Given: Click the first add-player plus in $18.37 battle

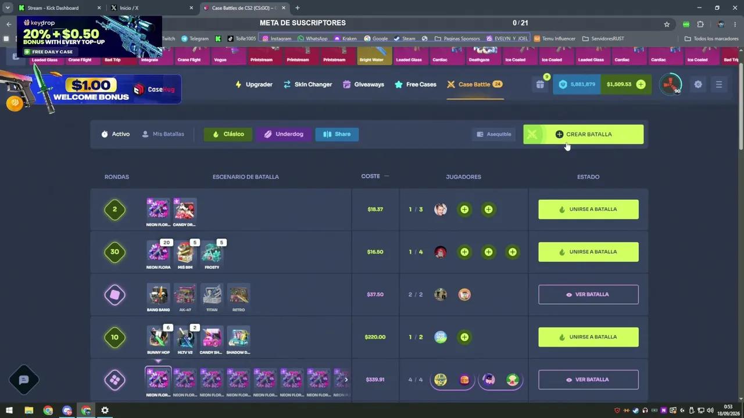Looking at the screenshot, I should [464, 210].
